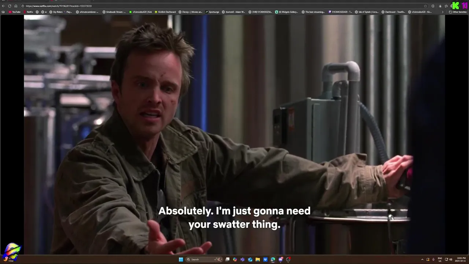This screenshot has height=264, width=469.
Task: Click the Netflix video to pause playback
Action: click(234, 134)
